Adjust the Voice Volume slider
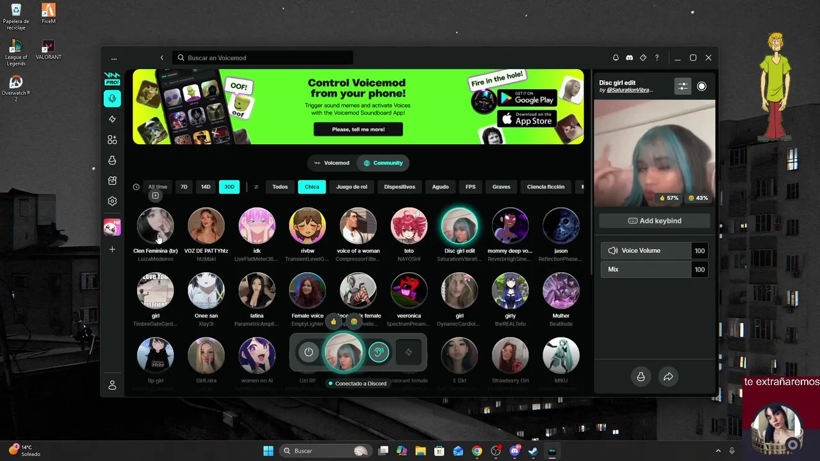Image resolution: width=820 pixels, height=461 pixels. [x=654, y=251]
